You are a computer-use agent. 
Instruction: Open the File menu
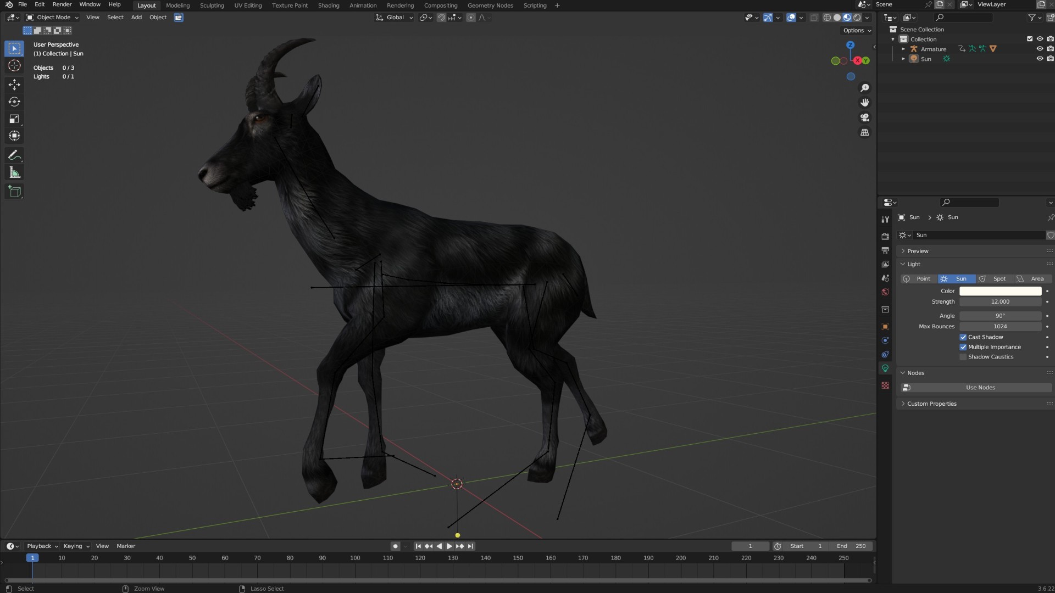coord(23,4)
